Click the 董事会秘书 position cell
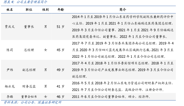 [x=29, y=97]
